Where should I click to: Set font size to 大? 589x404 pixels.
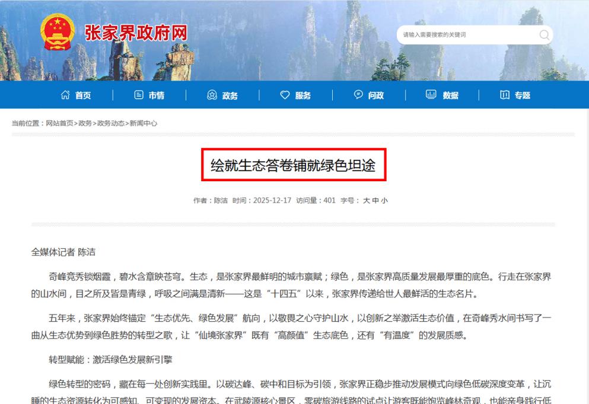[x=367, y=201]
